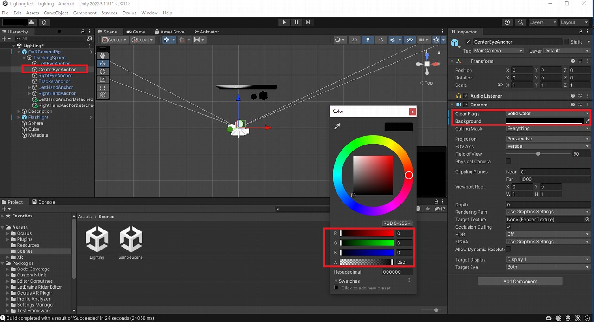Check the Static checkbox

coord(566,42)
